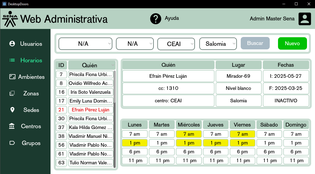The width and height of the screenshot is (315, 174).
Task: Toggle Jueves 7 am slot
Action: pyautogui.click(x=216, y=134)
